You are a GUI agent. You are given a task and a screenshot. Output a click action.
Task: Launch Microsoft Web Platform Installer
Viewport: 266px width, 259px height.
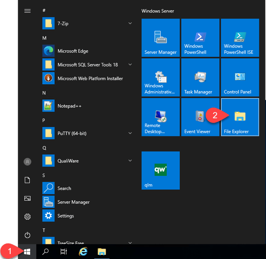tap(87, 78)
